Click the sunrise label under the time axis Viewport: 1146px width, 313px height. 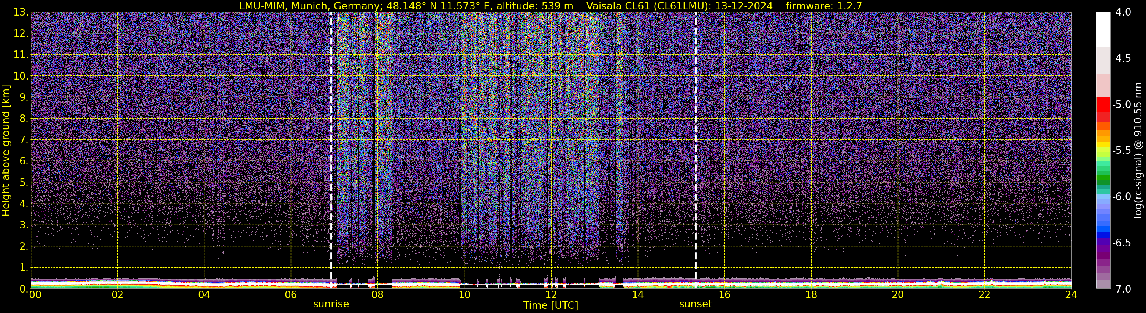(x=331, y=304)
